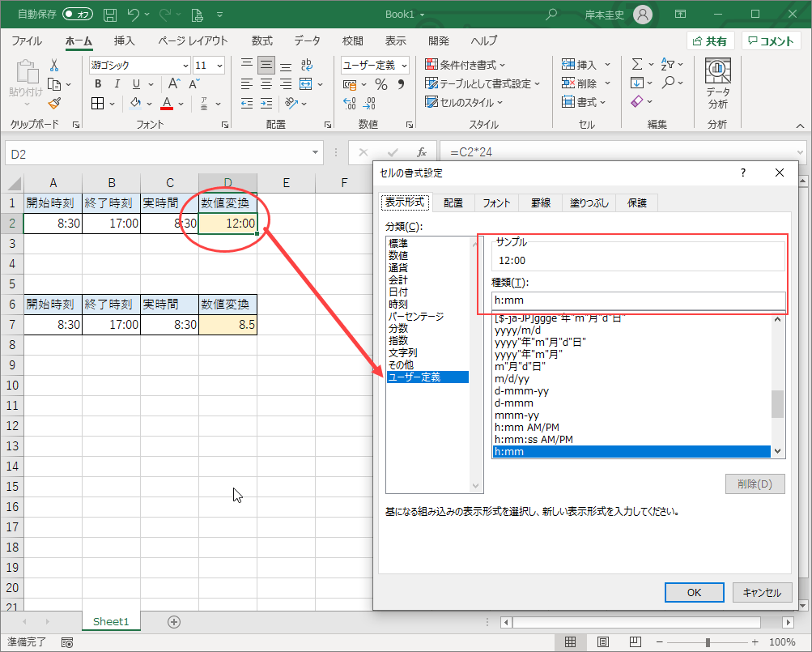Screen dimensions: 812x652
Task: Click the Find and Select magnifier
Action: pos(669,83)
